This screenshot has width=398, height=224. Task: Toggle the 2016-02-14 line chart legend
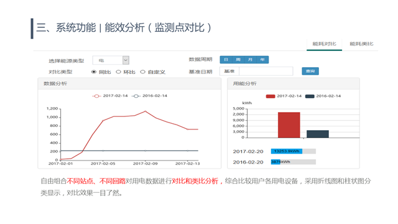pos(149,96)
